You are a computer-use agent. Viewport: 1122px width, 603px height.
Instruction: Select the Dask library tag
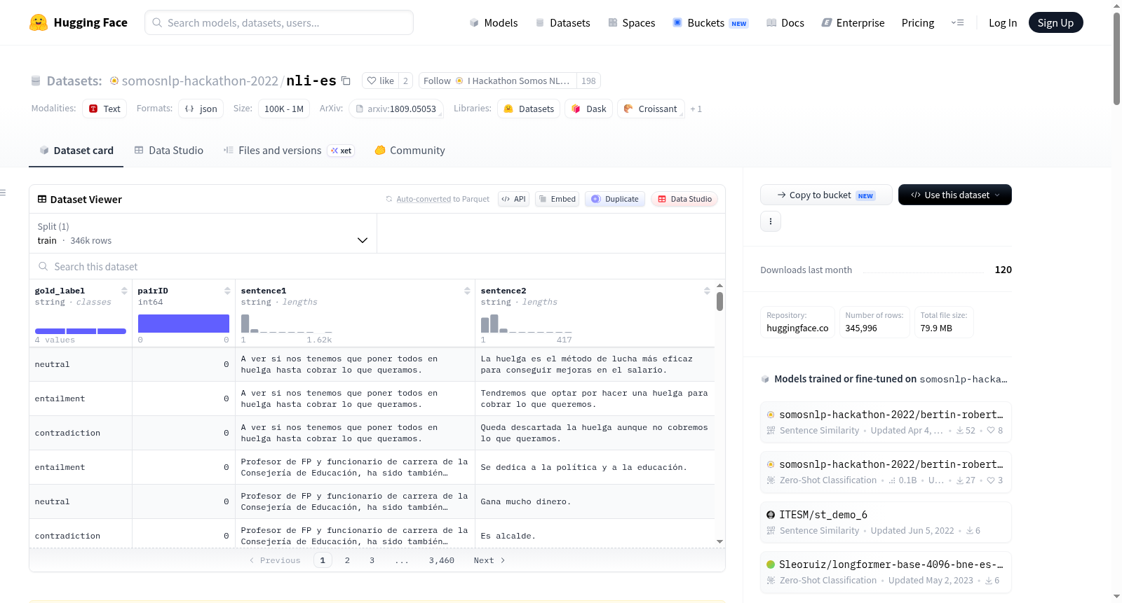point(589,109)
